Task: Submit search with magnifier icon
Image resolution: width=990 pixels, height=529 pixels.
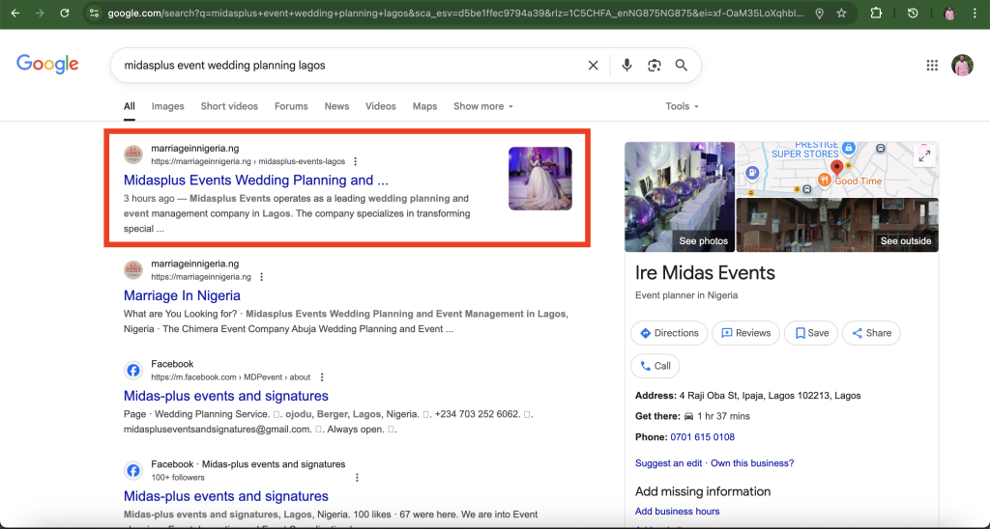Action: pos(682,65)
